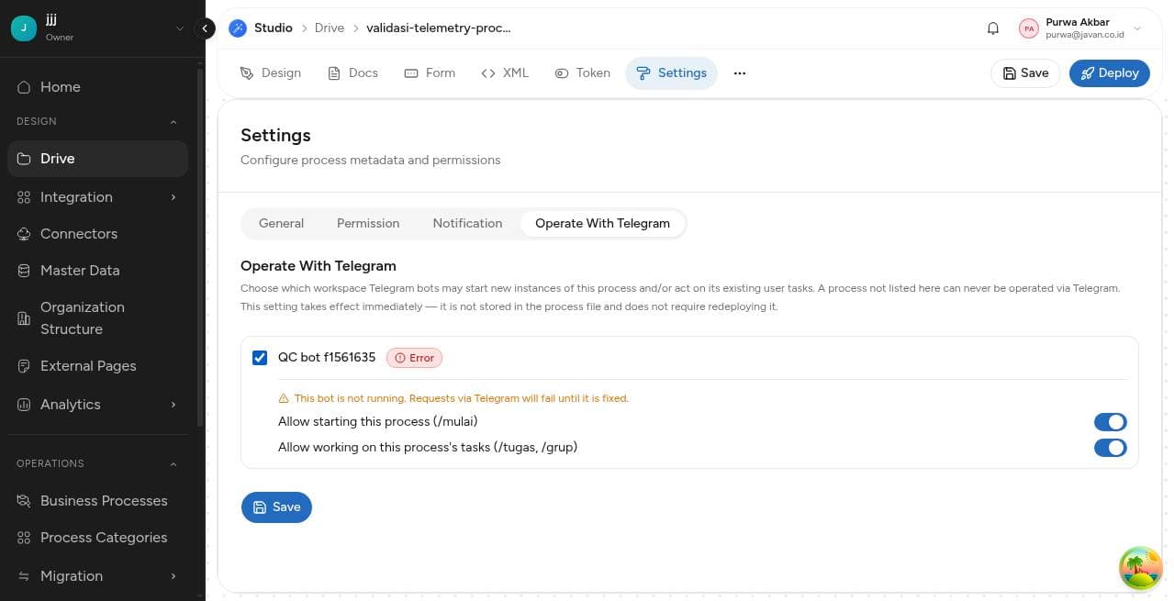1174x601 pixels.
Task: Click the Home icon in sidebar
Action: 24,87
